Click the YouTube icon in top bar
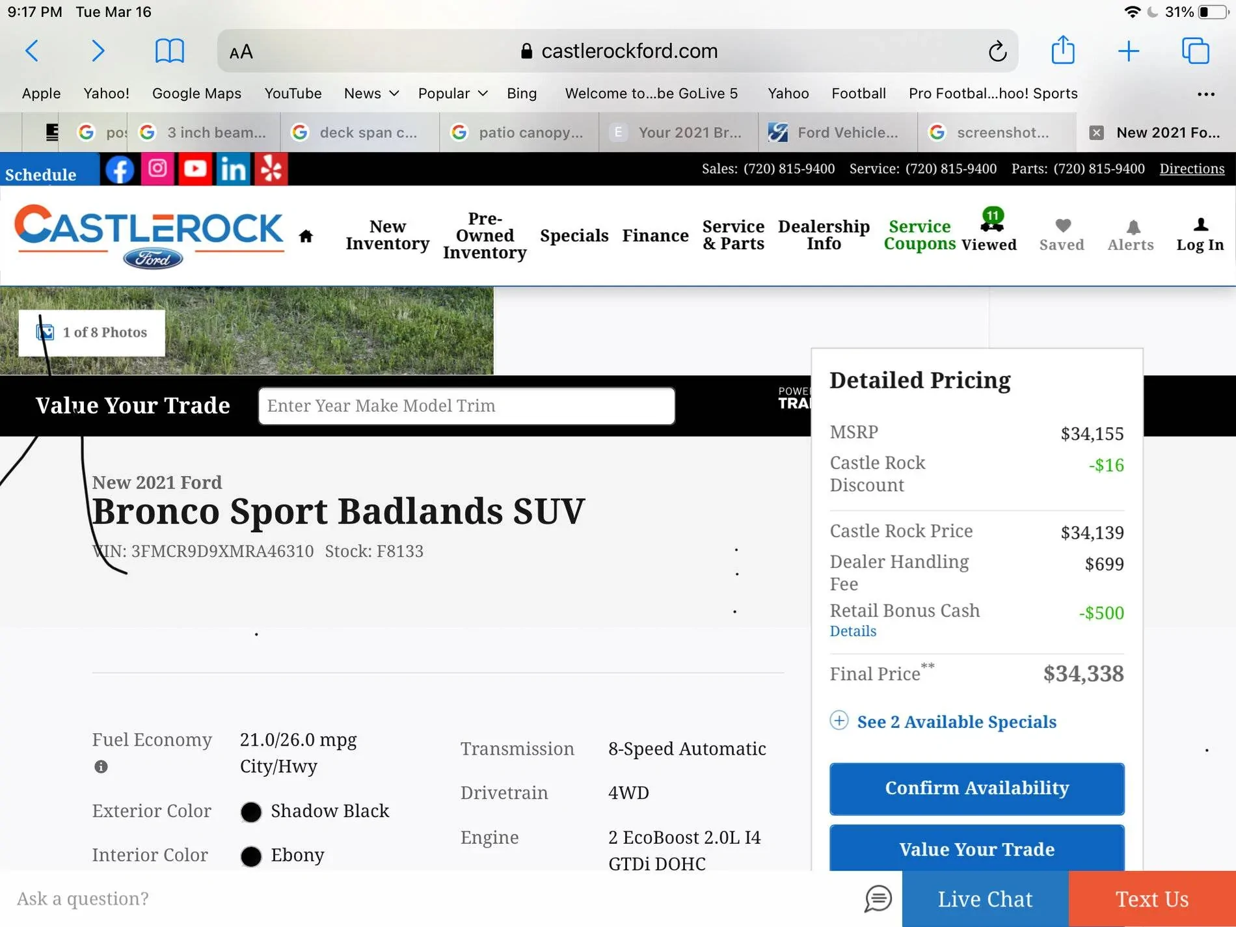Screen dimensions: 1236x927 [x=195, y=169]
